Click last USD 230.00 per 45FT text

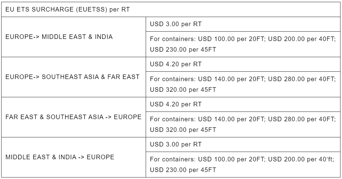(x=183, y=170)
